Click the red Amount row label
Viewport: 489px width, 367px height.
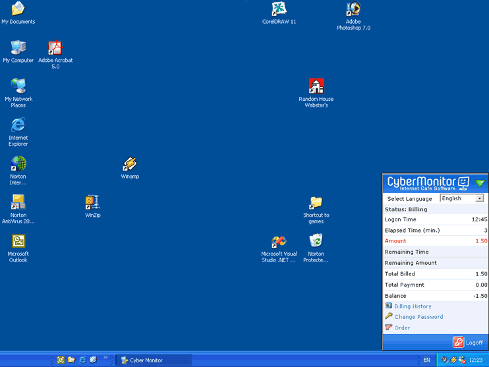(x=395, y=240)
